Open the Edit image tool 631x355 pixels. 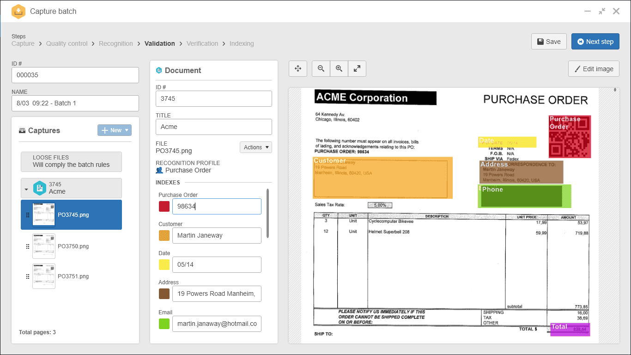click(x=594, y=69)
